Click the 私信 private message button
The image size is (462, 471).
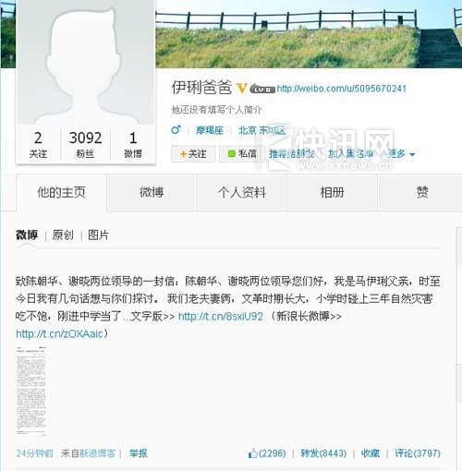(x=242, y=153)
